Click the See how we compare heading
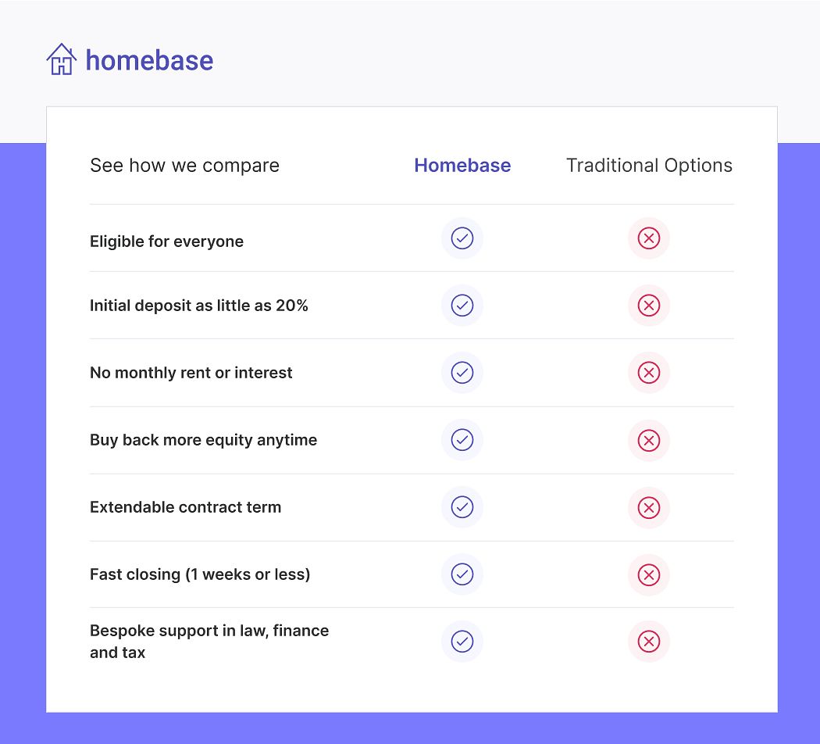This screenshot has width=820, height=744. 184,166
